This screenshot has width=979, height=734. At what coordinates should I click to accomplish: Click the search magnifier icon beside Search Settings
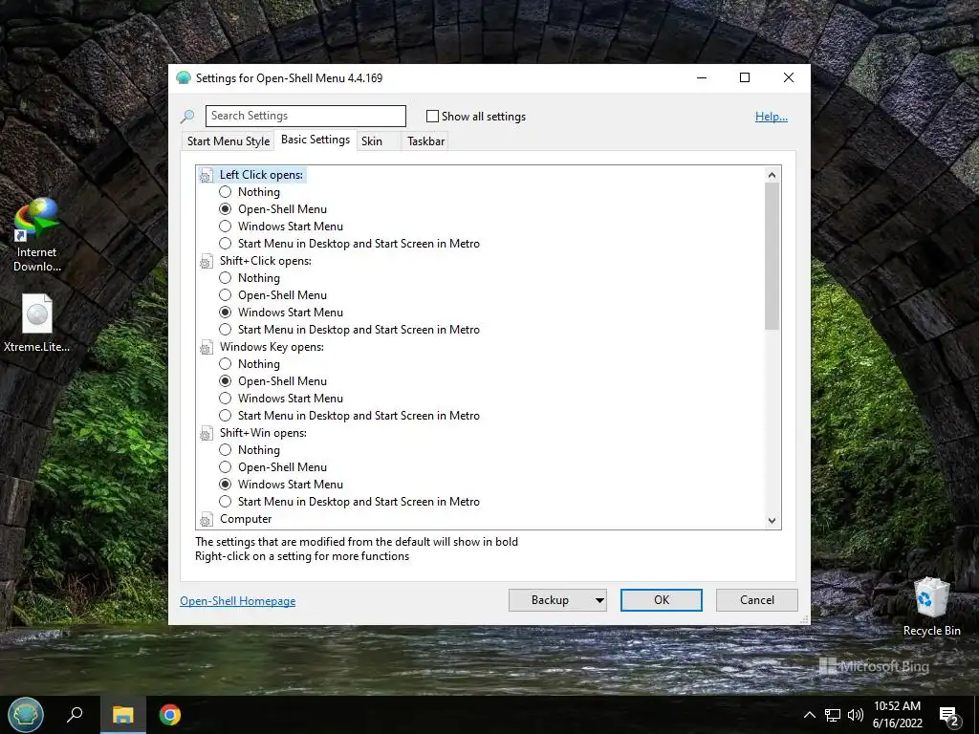pyautogui.click(x=187, y=116)
